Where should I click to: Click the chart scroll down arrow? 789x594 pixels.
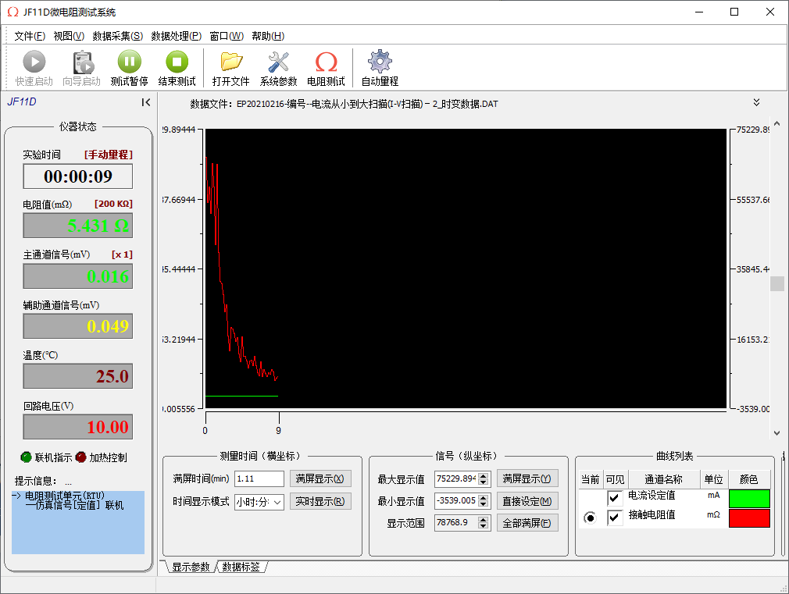(777, 432)
